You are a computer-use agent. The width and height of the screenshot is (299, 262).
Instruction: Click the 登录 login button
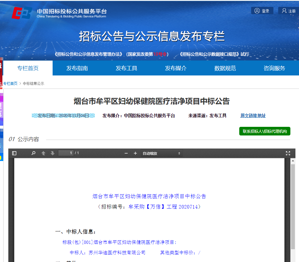(x=262, y=11)
